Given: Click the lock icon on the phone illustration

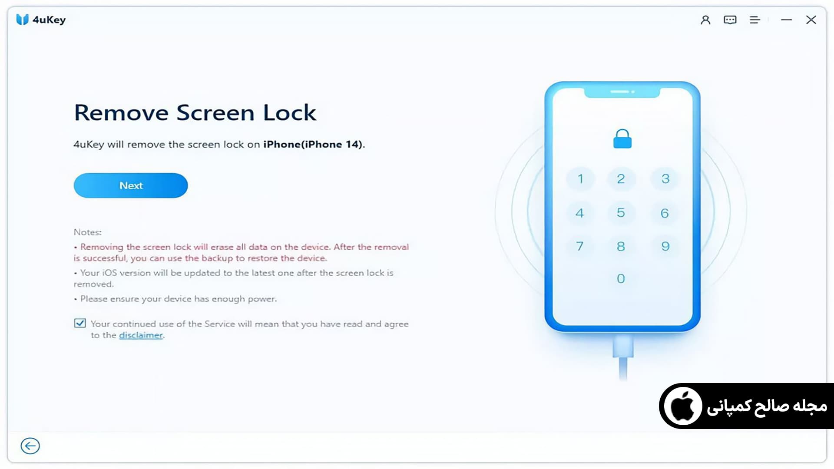Looking at the screenshot, I should (x=622, y=139).
